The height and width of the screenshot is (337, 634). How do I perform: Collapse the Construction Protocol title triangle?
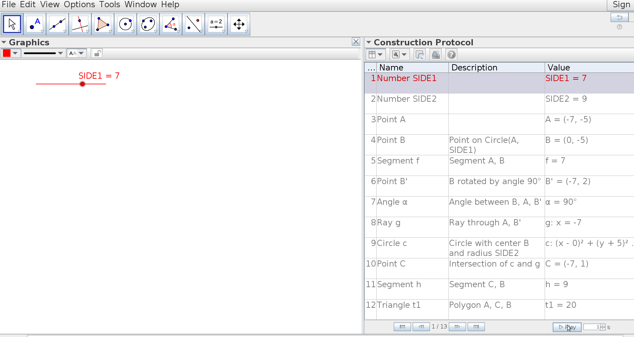(x=369, y=42)
